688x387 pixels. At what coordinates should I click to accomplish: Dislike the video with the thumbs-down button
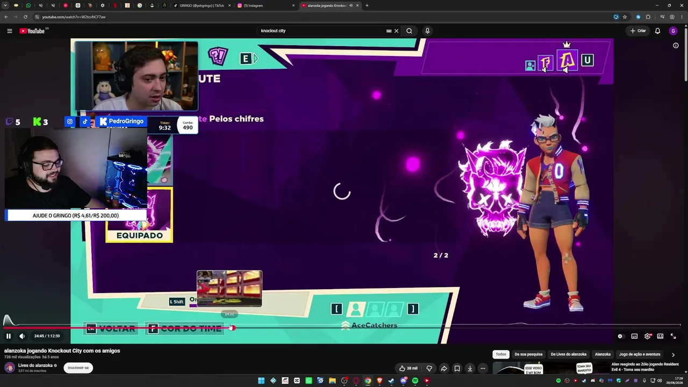tap(429, 368)
